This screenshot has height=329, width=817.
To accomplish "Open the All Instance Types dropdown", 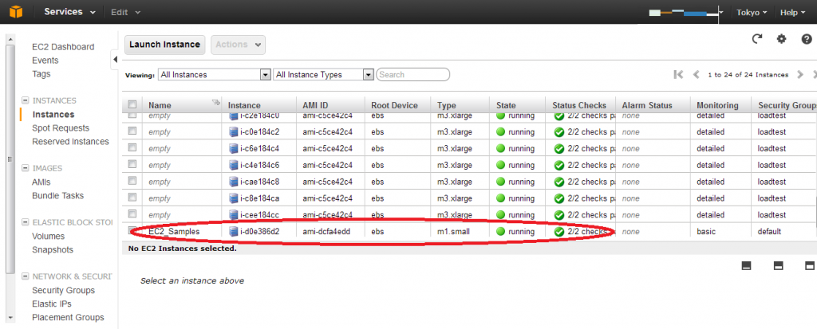I will [x=324, y=74].
